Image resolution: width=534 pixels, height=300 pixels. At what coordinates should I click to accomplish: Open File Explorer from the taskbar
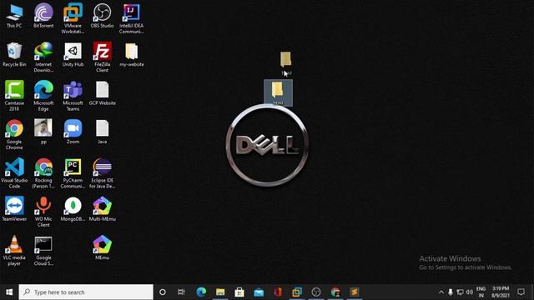click(x=220, y=292)
